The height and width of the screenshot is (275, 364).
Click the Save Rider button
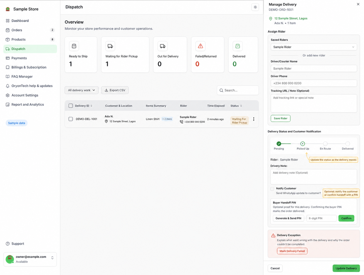coord(281,118)
